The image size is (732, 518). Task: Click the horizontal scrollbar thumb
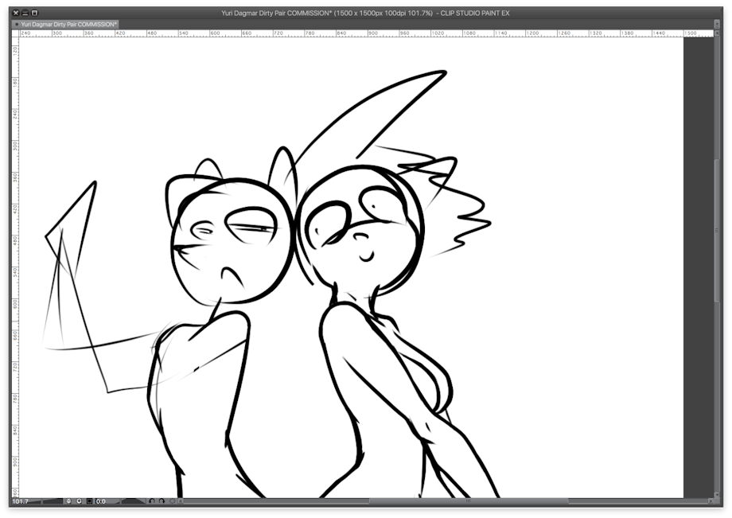[468, 501]
